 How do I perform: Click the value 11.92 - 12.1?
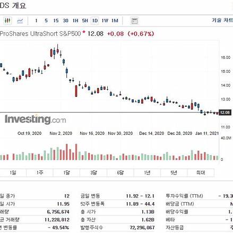pyautogui.click(x=140, y=196)
